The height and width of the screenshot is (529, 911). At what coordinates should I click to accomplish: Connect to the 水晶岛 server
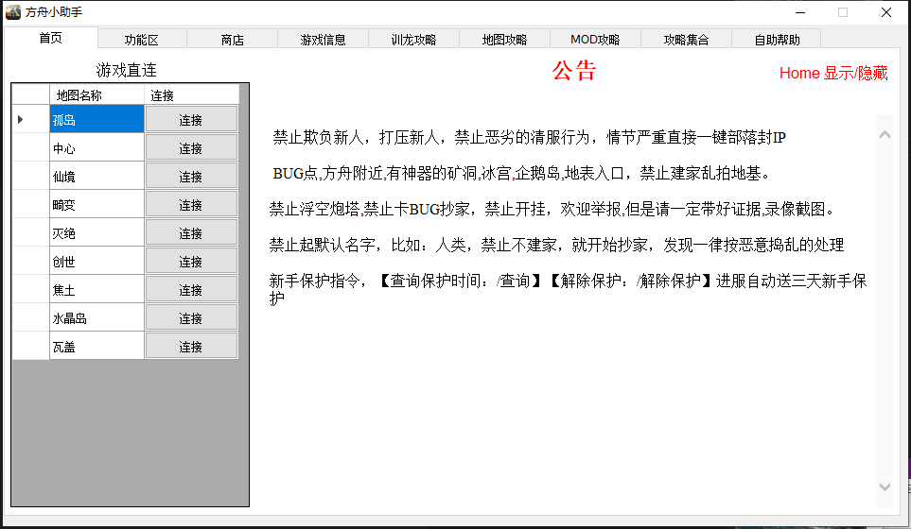191,318
